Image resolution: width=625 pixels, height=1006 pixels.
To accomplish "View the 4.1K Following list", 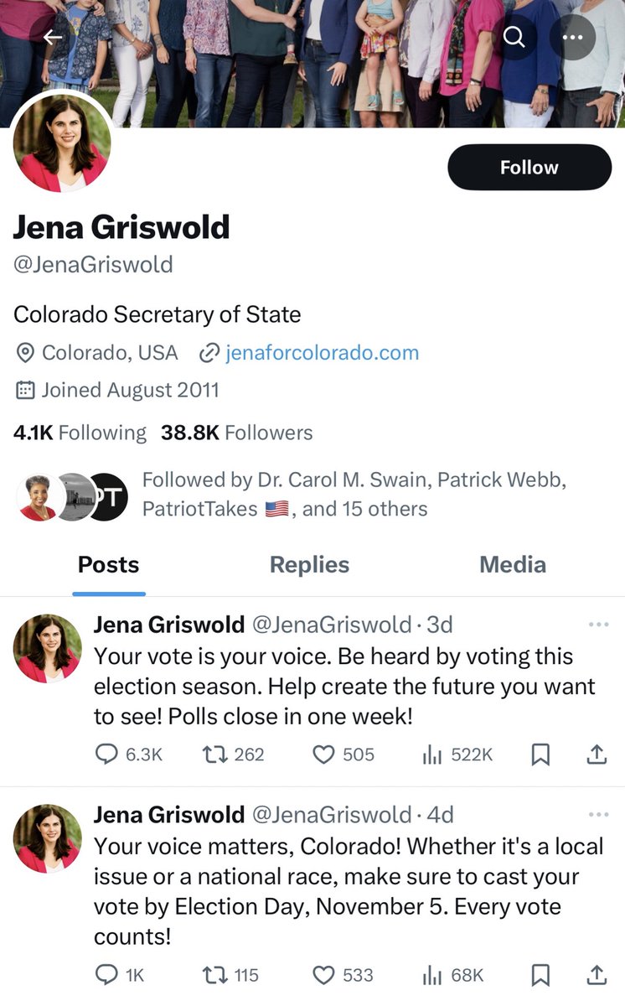I will (x=80, y=433).
